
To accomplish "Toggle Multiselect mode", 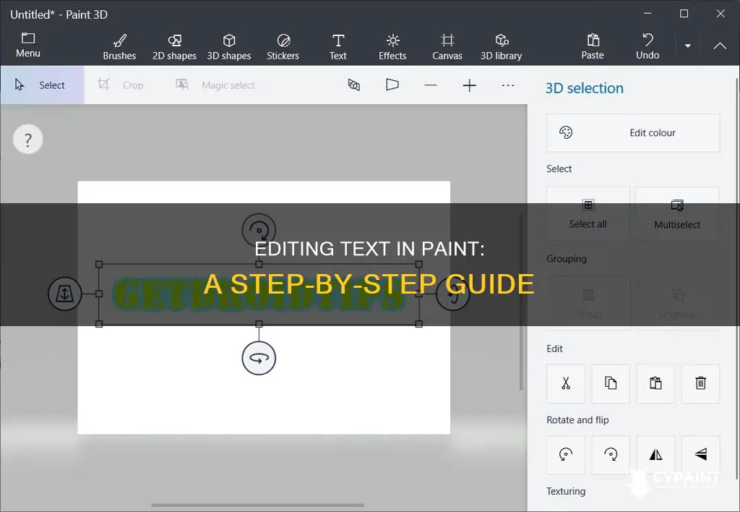I will click(677, 214).
